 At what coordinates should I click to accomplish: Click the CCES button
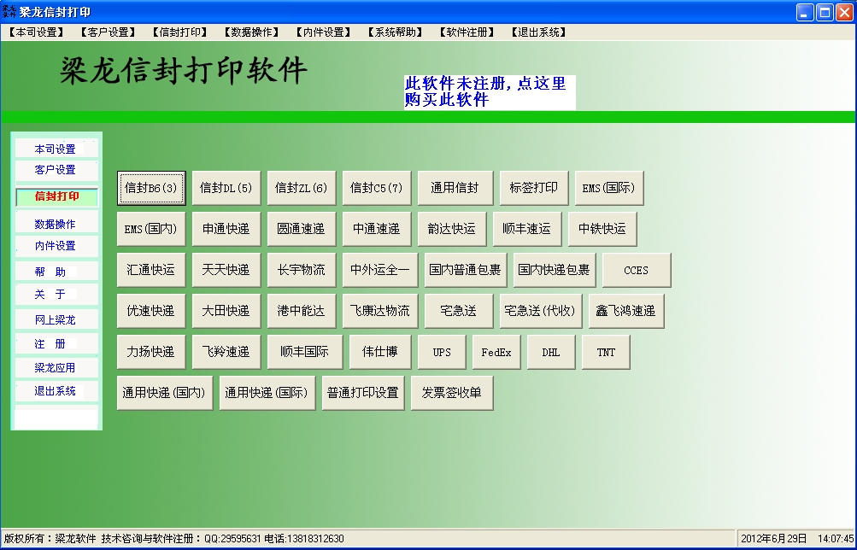637,270
